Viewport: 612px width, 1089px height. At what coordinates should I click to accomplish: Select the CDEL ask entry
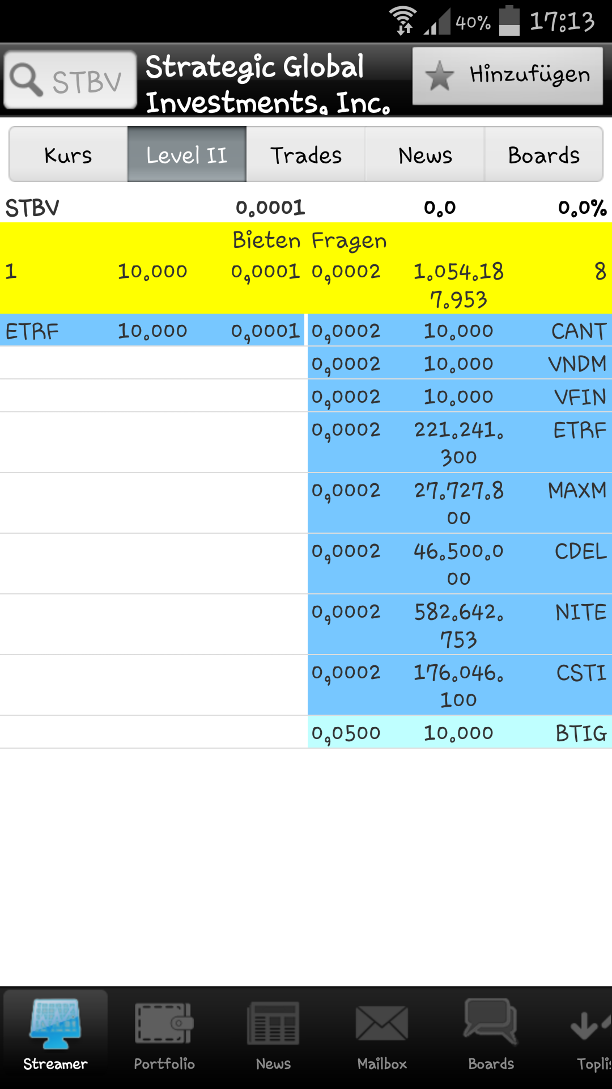pyautogui.click(x=460, y=564)
